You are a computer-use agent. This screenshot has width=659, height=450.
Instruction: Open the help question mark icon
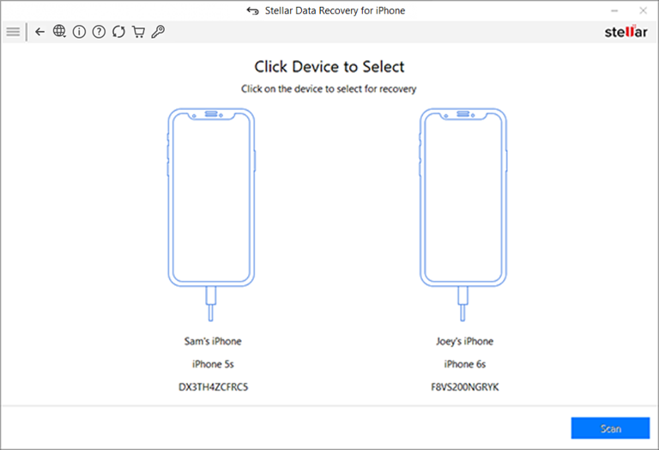[x=99, y=32]
